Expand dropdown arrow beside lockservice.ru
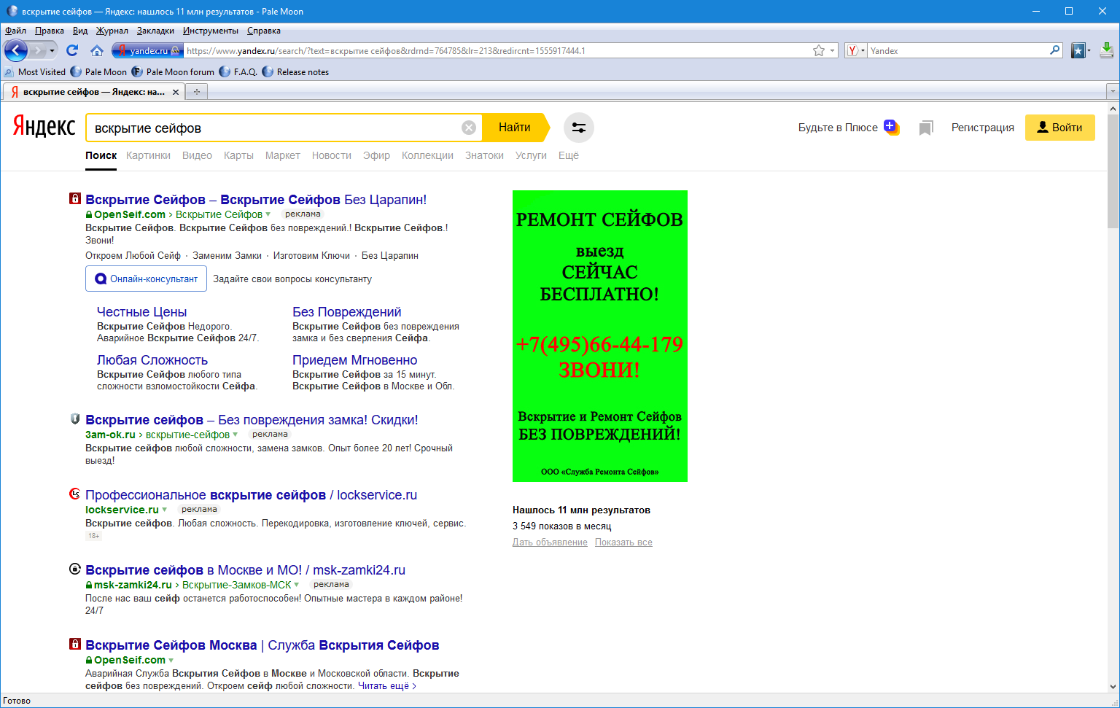The image size is (1120, 708). click(x=165, y=510)
